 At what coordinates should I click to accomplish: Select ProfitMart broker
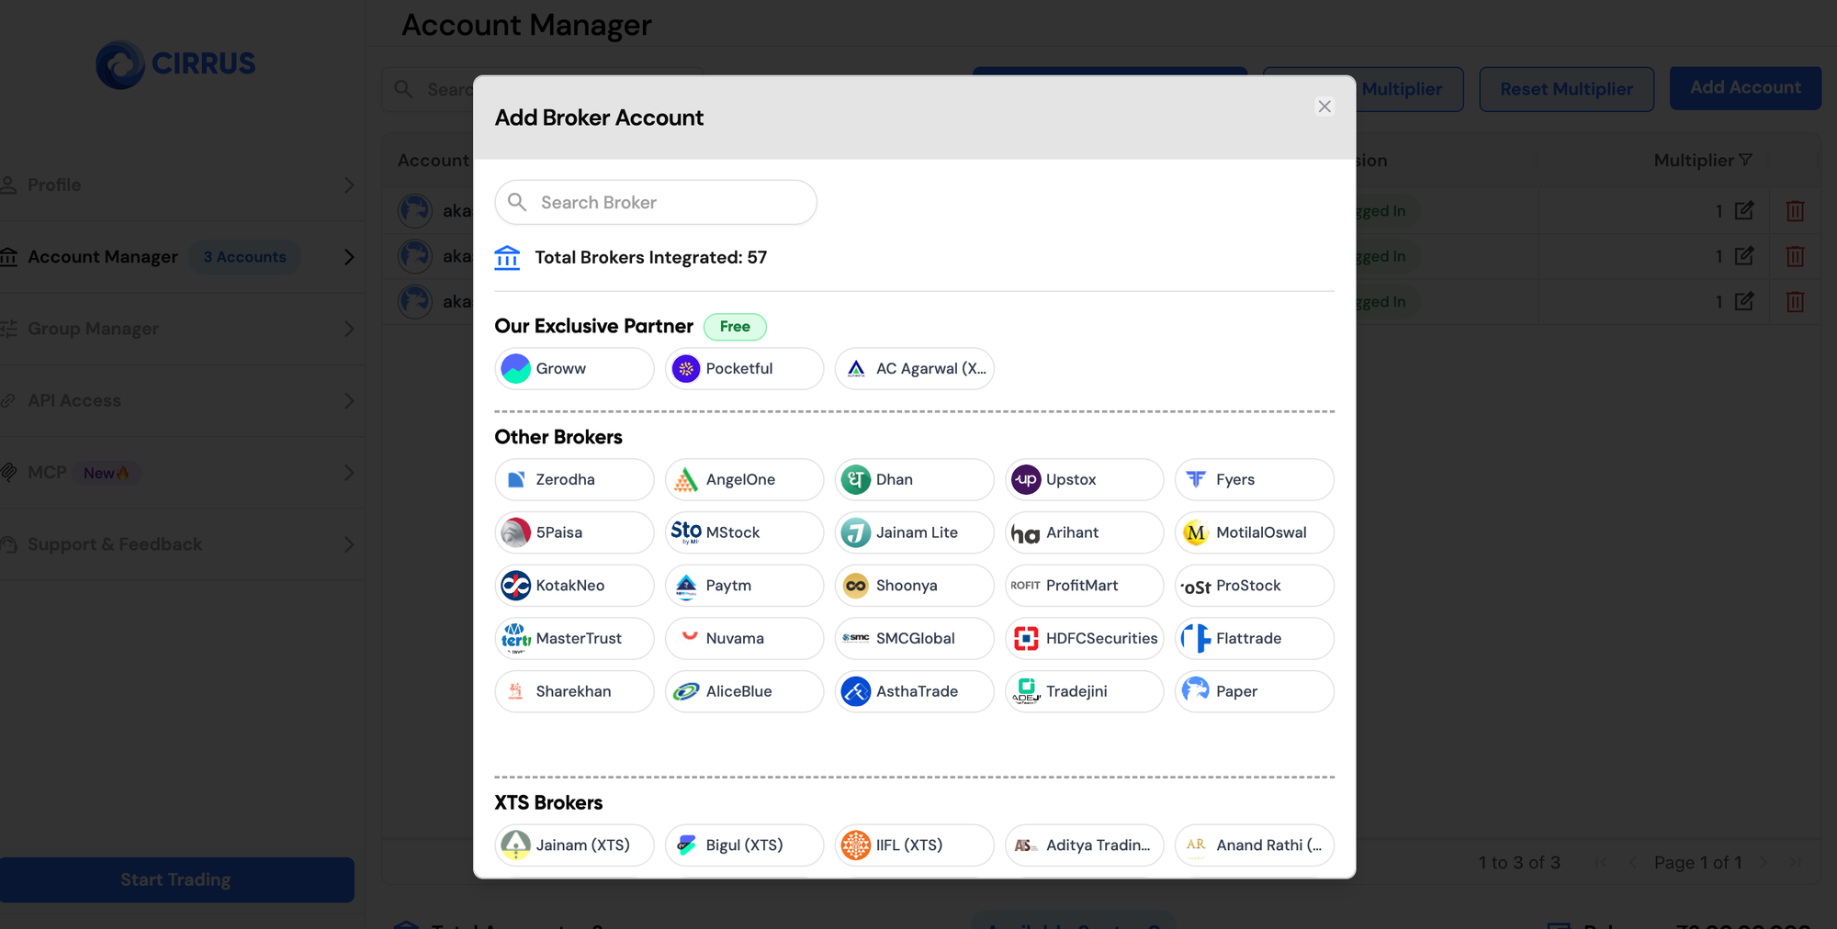tap(1084, 586)
